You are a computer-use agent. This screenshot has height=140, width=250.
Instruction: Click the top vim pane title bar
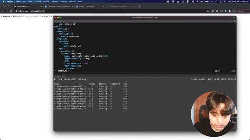click(145, 21)
